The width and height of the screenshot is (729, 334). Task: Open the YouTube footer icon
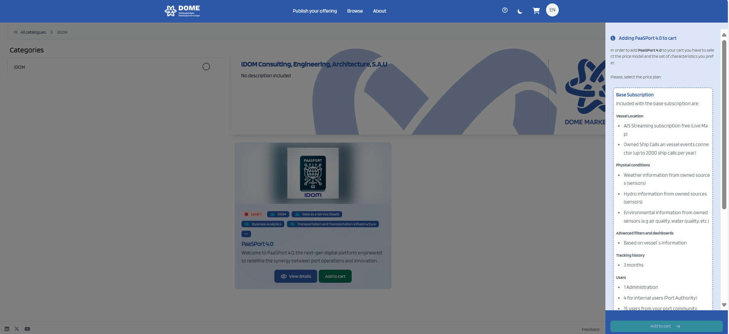[27, 329]
